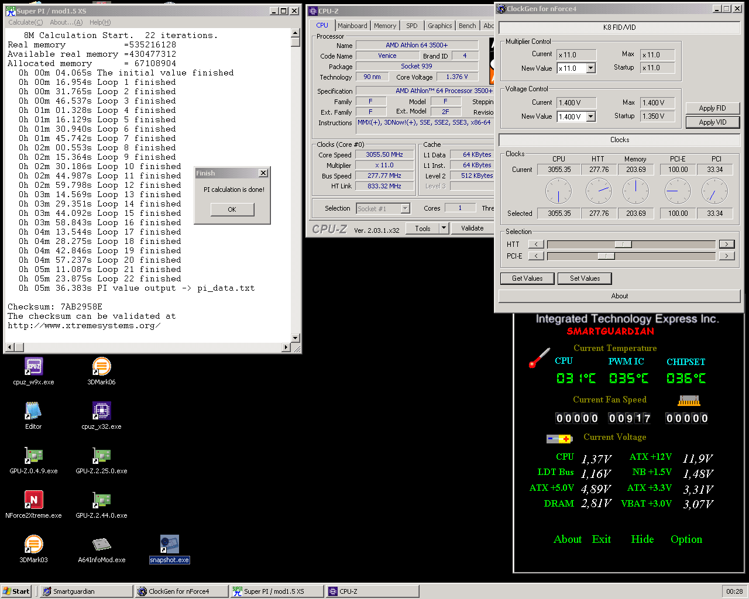749x599 pixels.
Task: Click the Super PI title bar icon
Action: click(11, 11)
